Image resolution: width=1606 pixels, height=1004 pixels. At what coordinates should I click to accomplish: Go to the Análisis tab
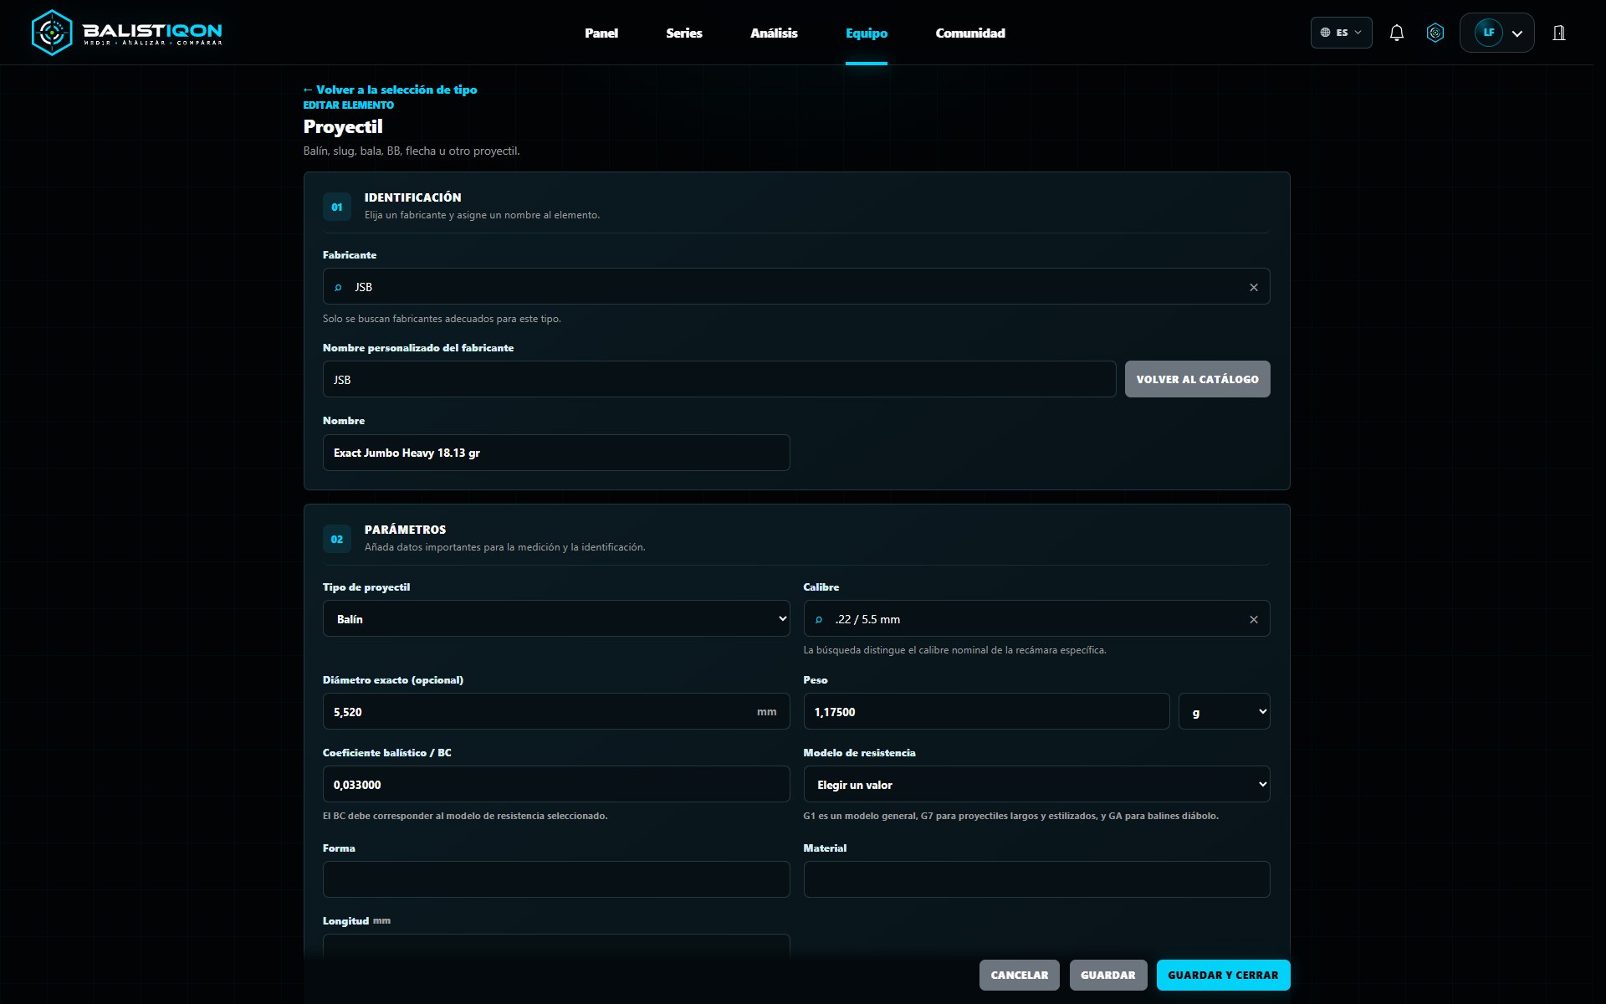pos(774,33)
